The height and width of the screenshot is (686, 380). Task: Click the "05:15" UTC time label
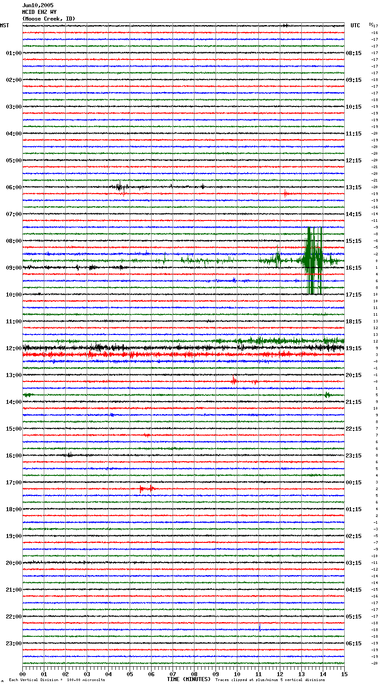click(x=354, y=617)
